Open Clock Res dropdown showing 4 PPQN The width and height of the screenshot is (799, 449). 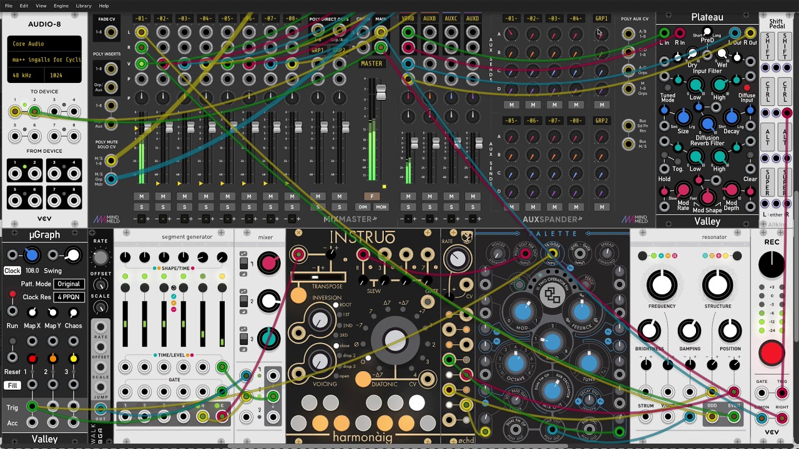pos(69,297)
